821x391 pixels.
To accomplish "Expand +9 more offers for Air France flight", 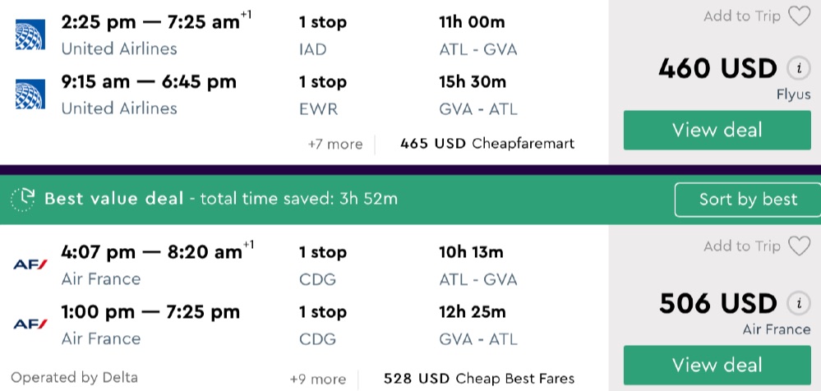I will [317, 379].
